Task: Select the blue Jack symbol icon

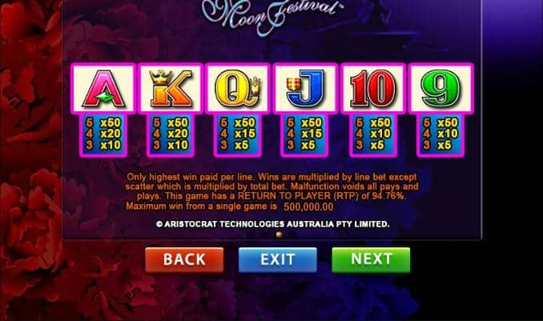Action: click(305, 88)
